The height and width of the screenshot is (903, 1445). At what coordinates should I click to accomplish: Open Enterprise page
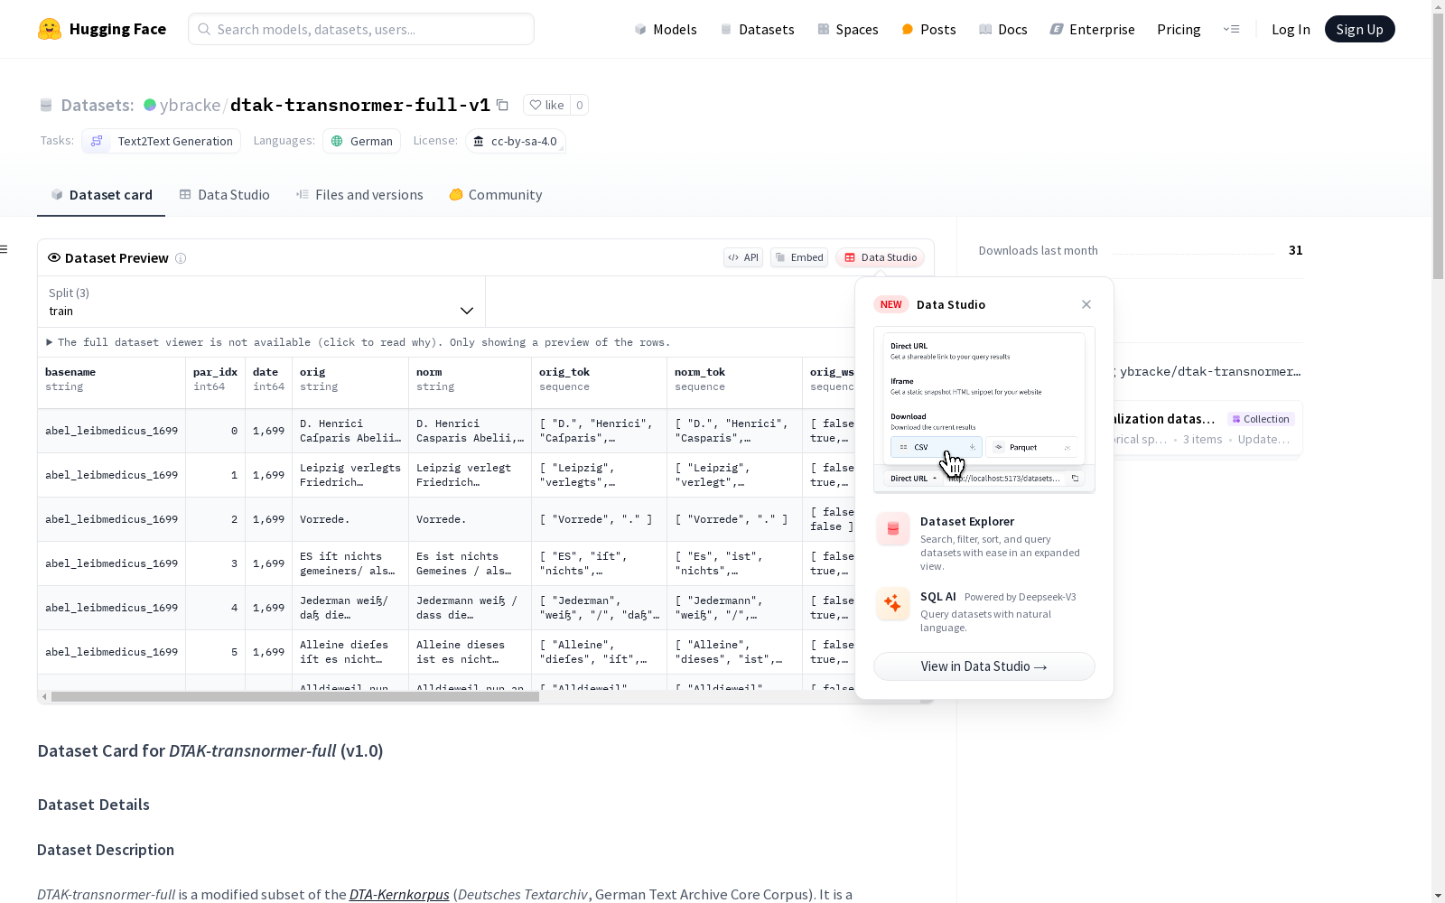tap(1092, 29)
